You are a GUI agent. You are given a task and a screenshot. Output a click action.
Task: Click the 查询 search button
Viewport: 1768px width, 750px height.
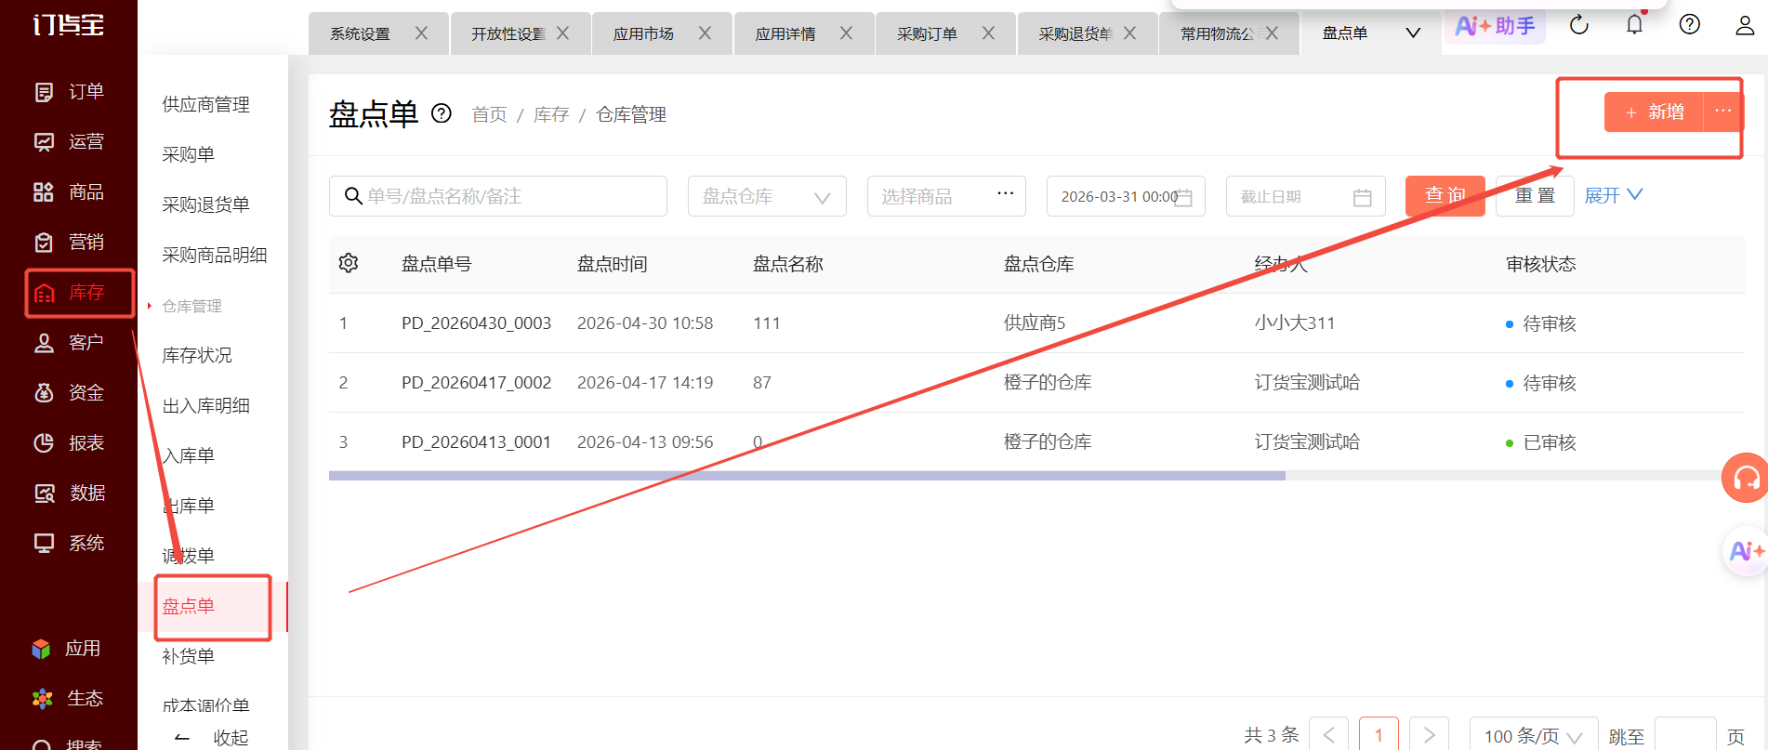pyautogui.click(x=1445, y=196)
